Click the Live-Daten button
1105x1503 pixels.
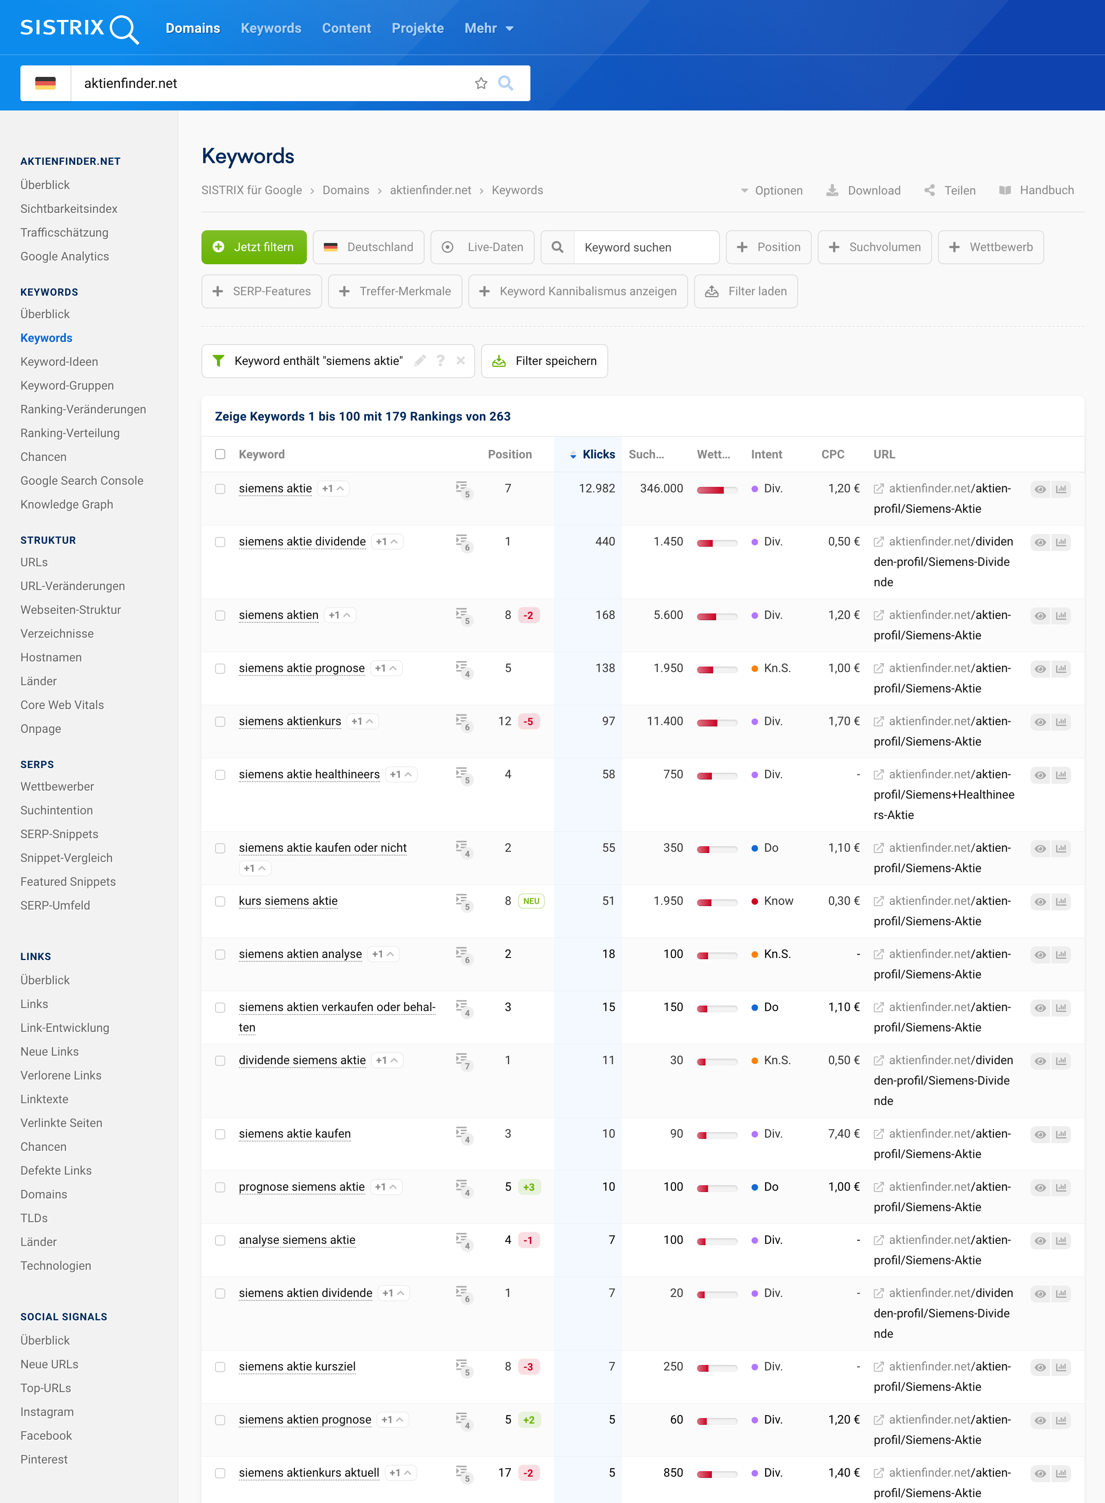[482, 247]
